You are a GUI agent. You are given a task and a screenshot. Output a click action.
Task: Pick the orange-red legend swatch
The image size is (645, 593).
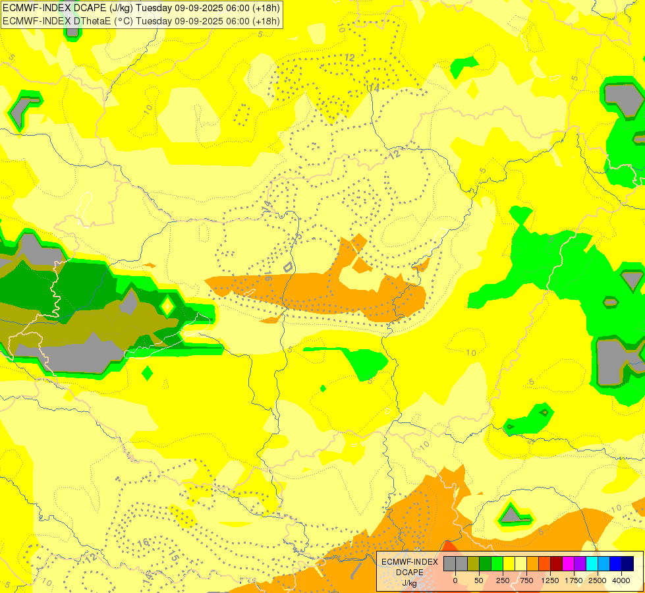545,563
